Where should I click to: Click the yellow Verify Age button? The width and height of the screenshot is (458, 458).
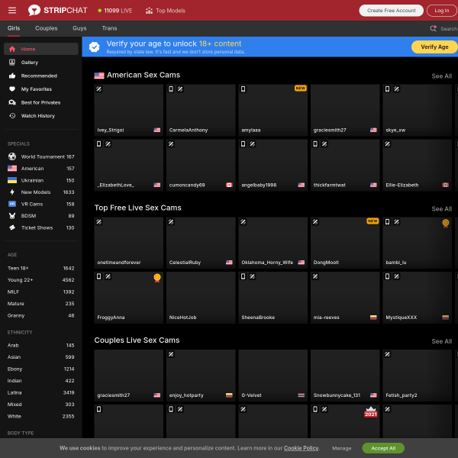(434, 47)
